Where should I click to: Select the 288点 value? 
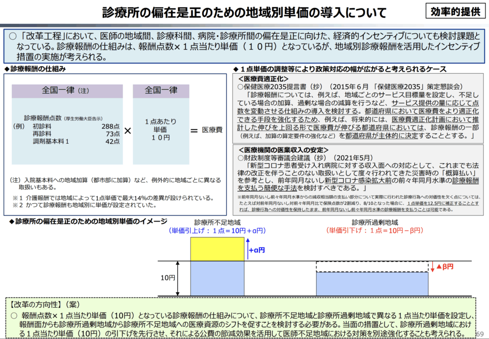pyautogui.click(x=111, y=127)
